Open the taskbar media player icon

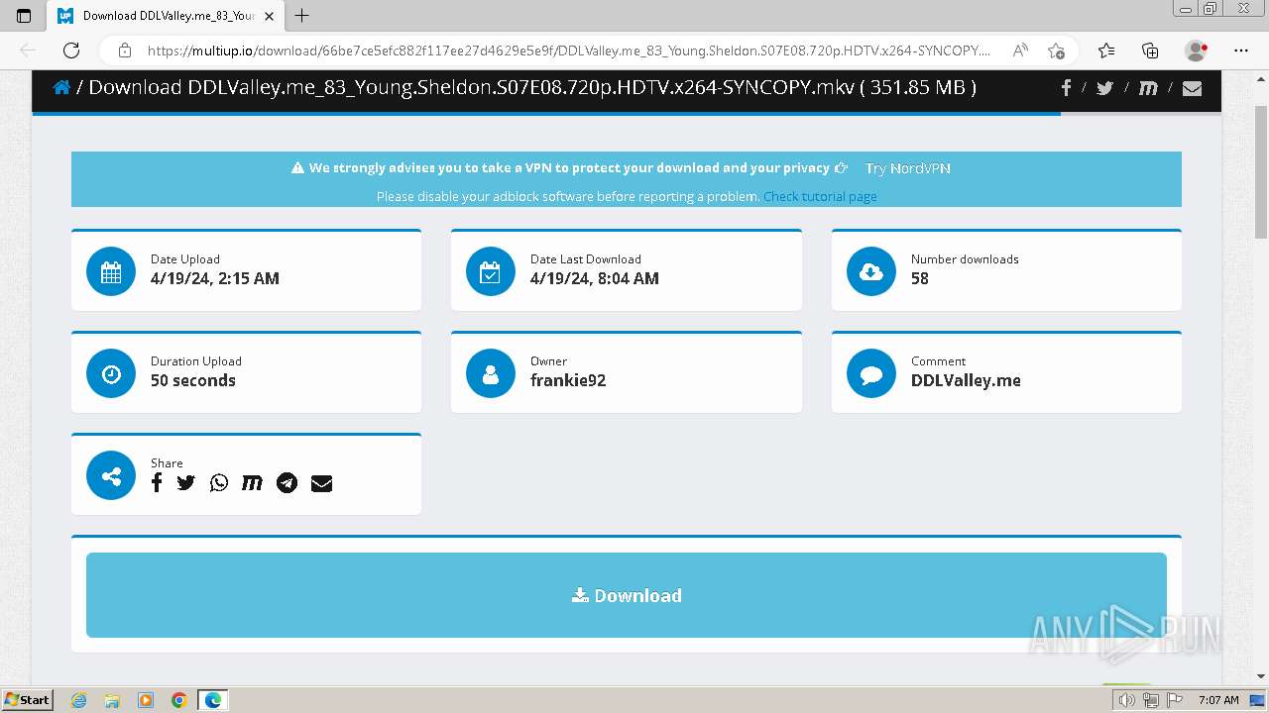click(146, 700)
